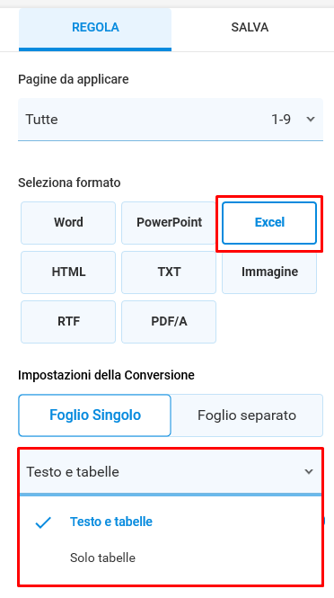Click the chevron on Testo e tabelle dropdown
Viewport: 334px width, 598px height.
click(x=309, y=472)
